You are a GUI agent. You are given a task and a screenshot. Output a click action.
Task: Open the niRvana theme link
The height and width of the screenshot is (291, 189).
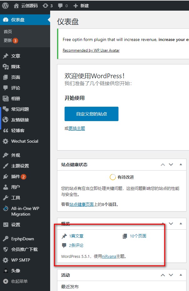click(x=109, y=256)
